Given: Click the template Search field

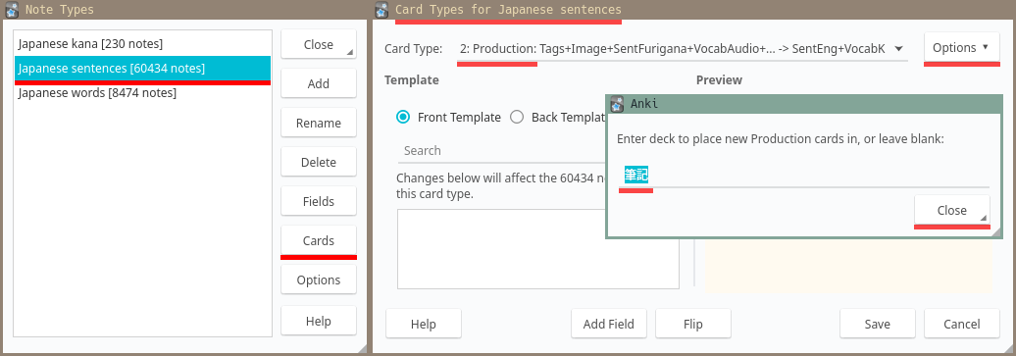Looking at the screenshot, I should click(x=502, y=150).
